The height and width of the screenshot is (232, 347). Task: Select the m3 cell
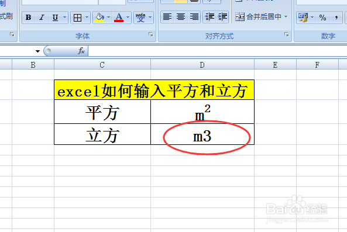pos(202,134)
